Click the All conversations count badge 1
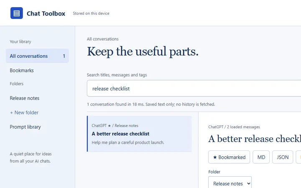301x188 pixels. [64, 56]
